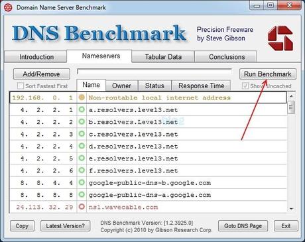Click the red Gibson Research logo
The width and height of the screenshot is (305, 242).
280,38
